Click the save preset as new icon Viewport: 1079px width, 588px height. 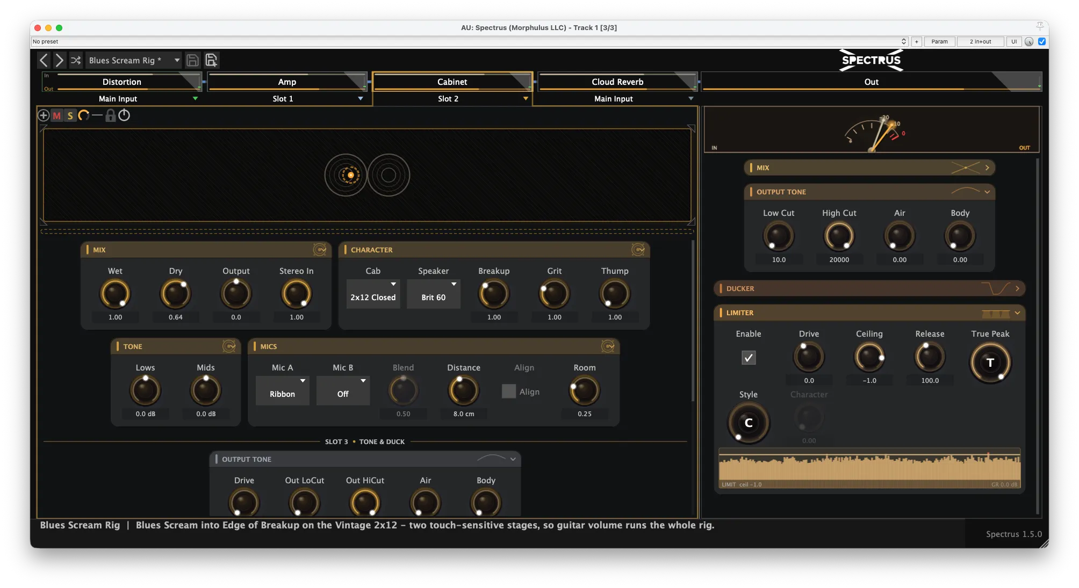click(x=211, y=60)
